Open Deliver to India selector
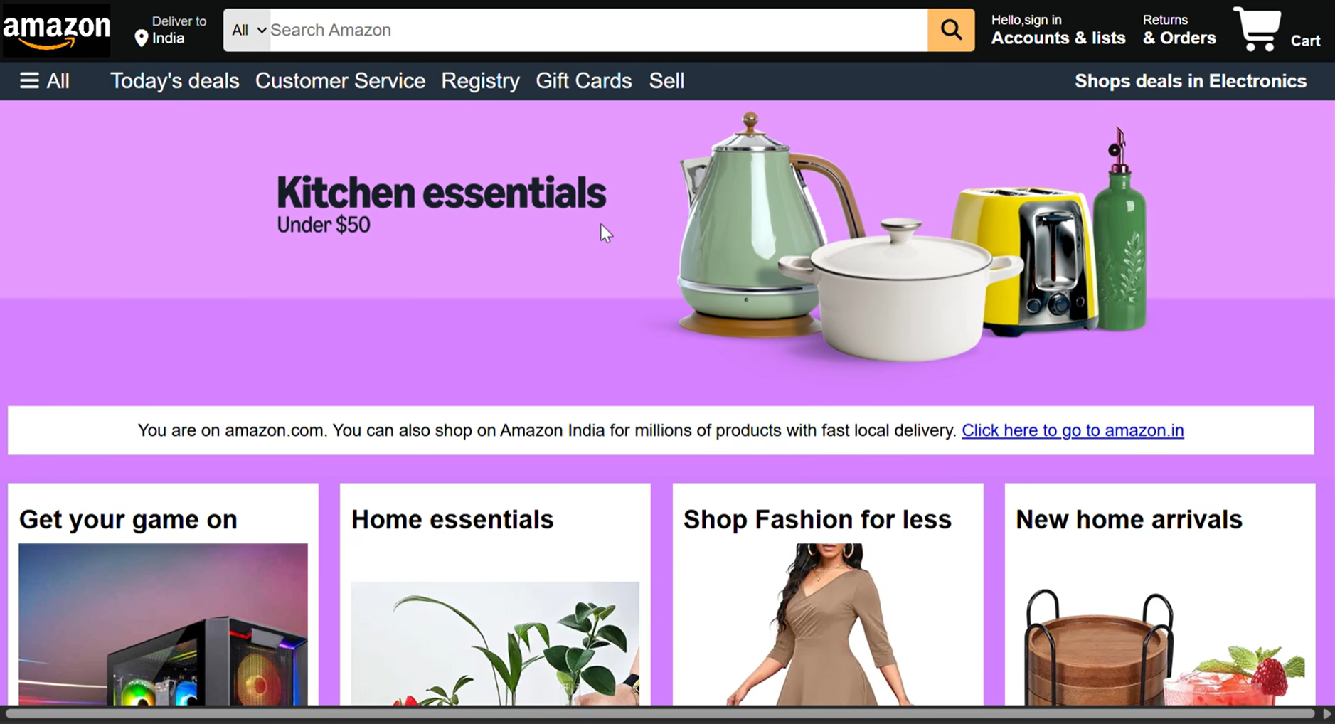Image resolution: width=1335 pixels, height=724 pixels. pyautogui.click(x=171, y=30)
